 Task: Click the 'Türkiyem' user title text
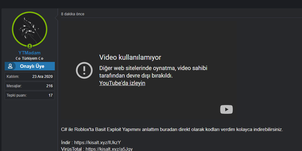(29, 58)
